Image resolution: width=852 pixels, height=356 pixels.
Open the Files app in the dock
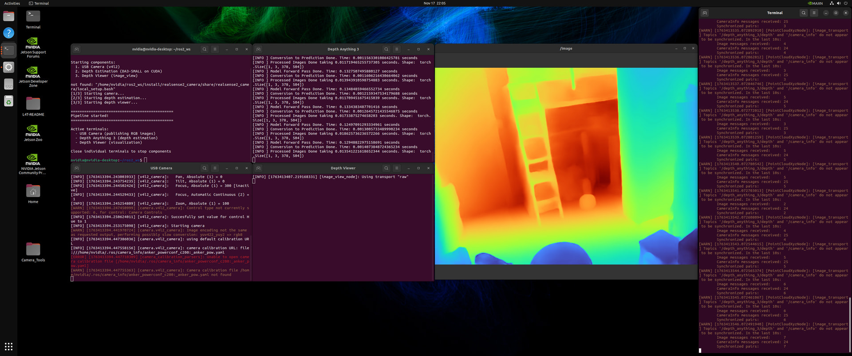click(8, 16)
